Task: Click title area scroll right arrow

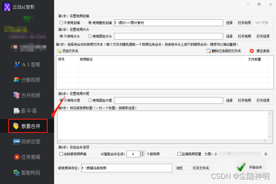Action: pos(265,141)
